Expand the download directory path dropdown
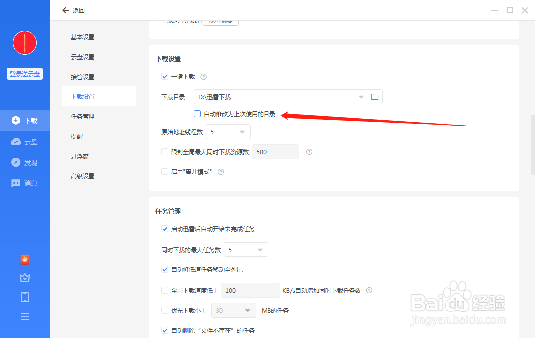 coord(361,97)
